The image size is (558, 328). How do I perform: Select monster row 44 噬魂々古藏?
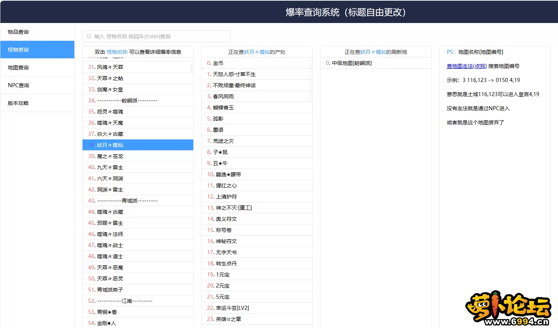pos(138,212)
